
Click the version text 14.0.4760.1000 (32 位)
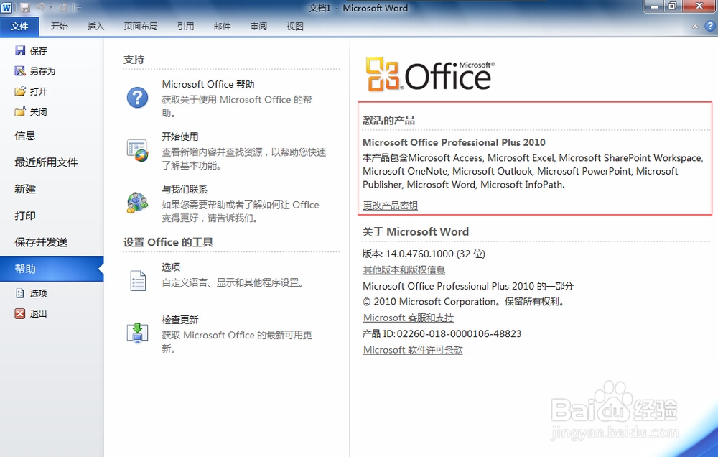coord(435,254)
